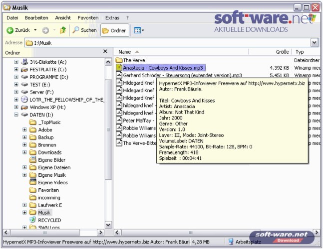
Task: Expand the Adobe folder node
Action: [x=24, y=129]
